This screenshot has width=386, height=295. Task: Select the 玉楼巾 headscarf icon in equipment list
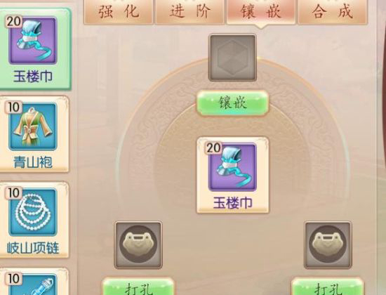click(33, 41)
